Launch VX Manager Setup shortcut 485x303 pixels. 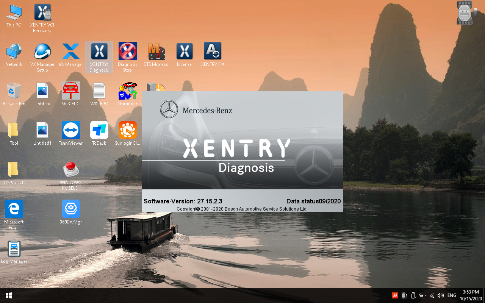(x=42, y=58)
